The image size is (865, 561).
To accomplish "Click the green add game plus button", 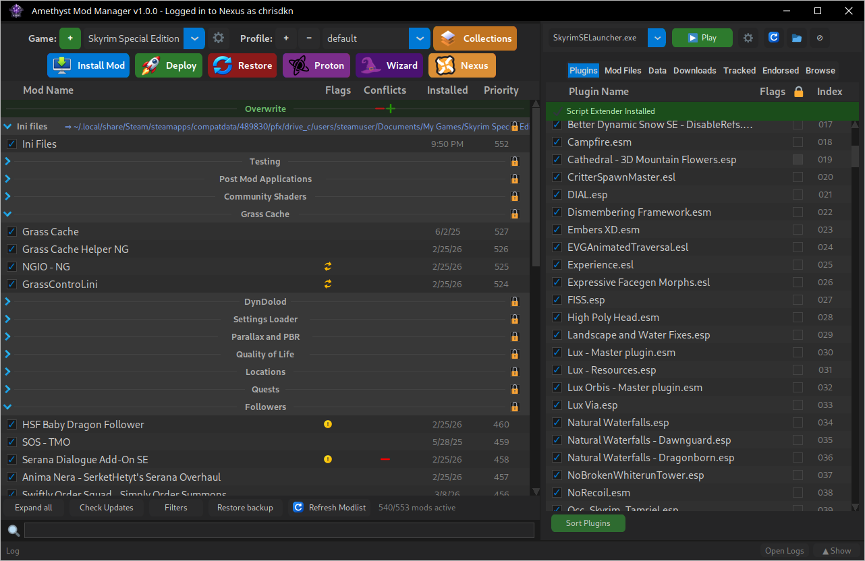I will click(70, 38).
